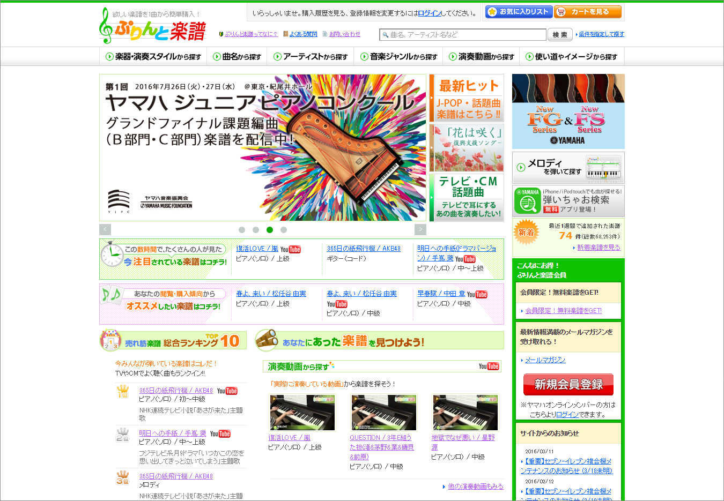724x501 pixels.
Task: Select the second carousel pagination dot
Action: coord(256,229)
